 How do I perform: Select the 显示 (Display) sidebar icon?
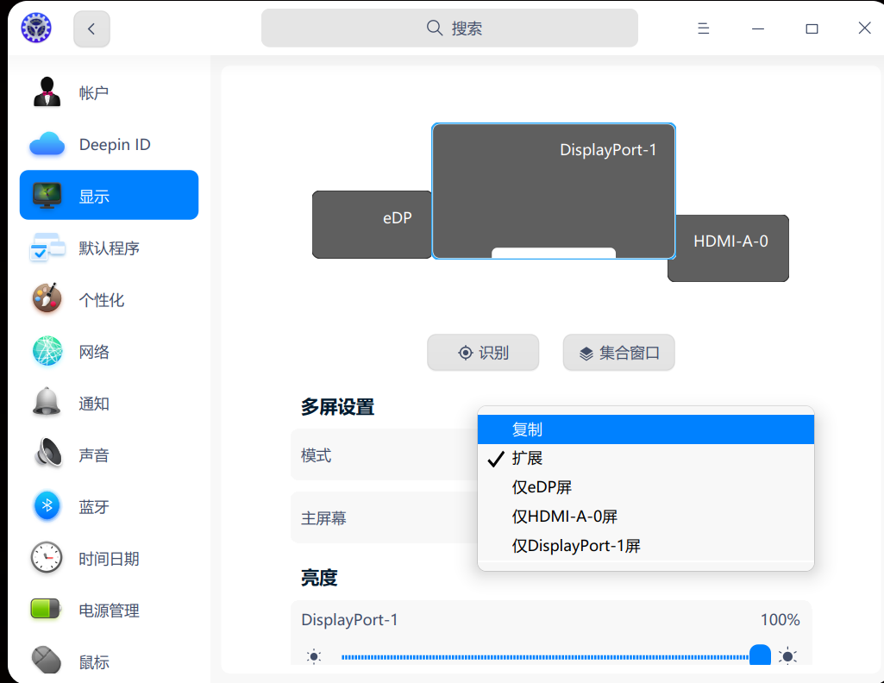pyautogui.click(x=47, y=195)
